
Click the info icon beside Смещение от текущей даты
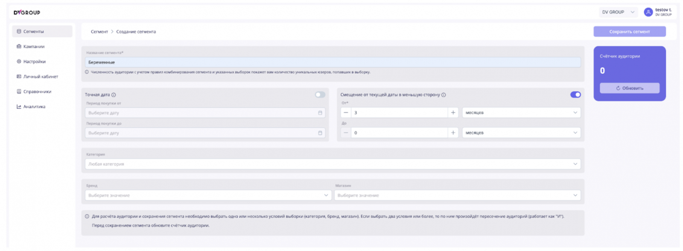(444, 95)
